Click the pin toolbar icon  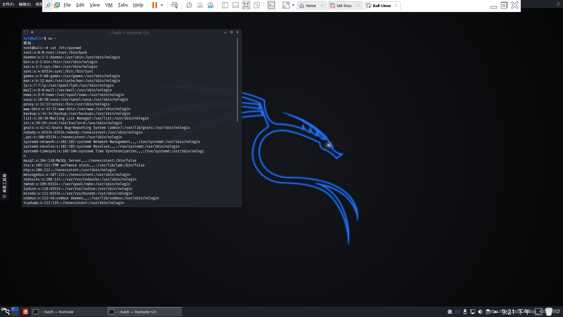48,5
